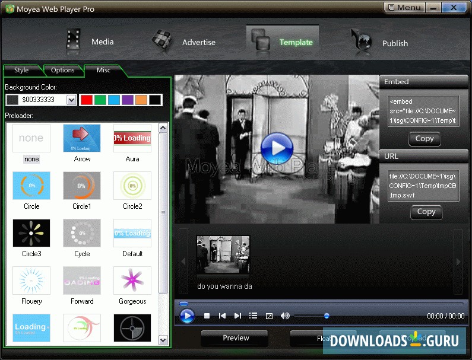Screen dimensions: 472x360
Task: Choose the black crosshair countdown preloader
Action: pyautogui.click(x=132, y=328)
